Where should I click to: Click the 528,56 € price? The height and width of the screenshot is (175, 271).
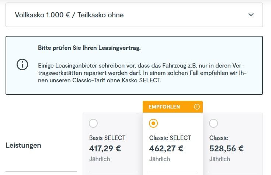[226, 148]
